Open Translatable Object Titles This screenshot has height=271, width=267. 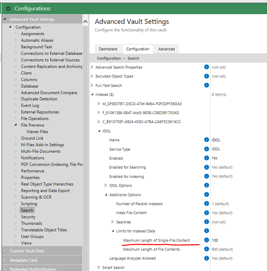pyautogui.click(x=44, y=230)
